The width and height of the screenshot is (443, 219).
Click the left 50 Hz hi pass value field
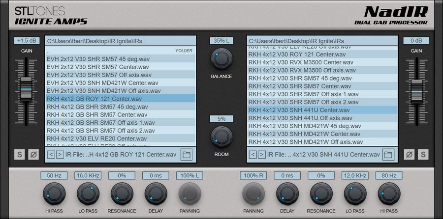[x=54, y=175]
